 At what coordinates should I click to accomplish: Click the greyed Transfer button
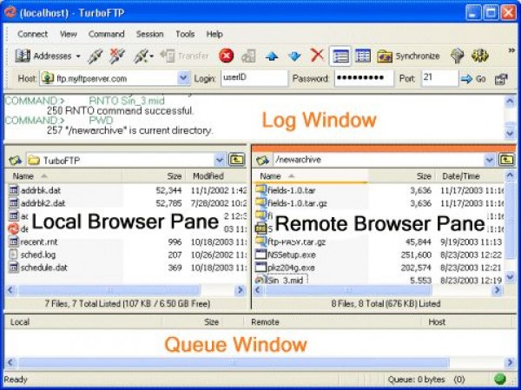pos(184,56)
